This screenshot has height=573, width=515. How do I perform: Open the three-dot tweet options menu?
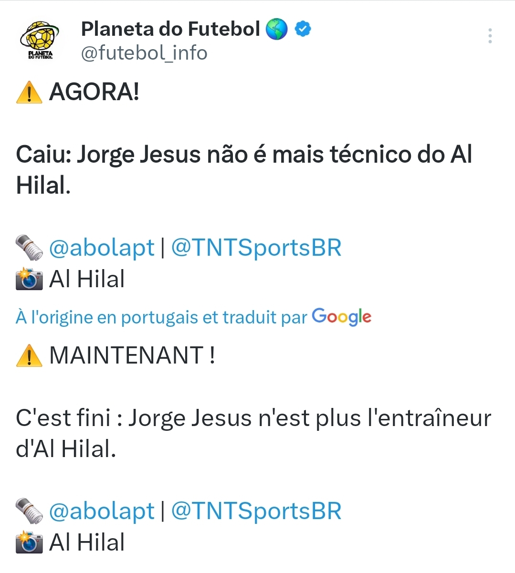coord(490,36)
